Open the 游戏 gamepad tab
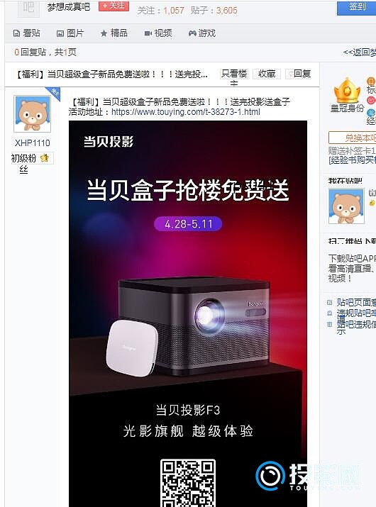 pyautogui.click(x=202, y=33)
